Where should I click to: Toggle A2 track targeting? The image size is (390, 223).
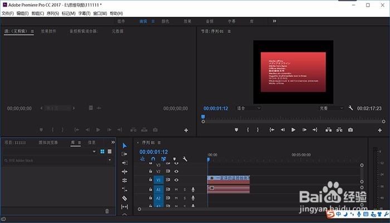point(158,198)
